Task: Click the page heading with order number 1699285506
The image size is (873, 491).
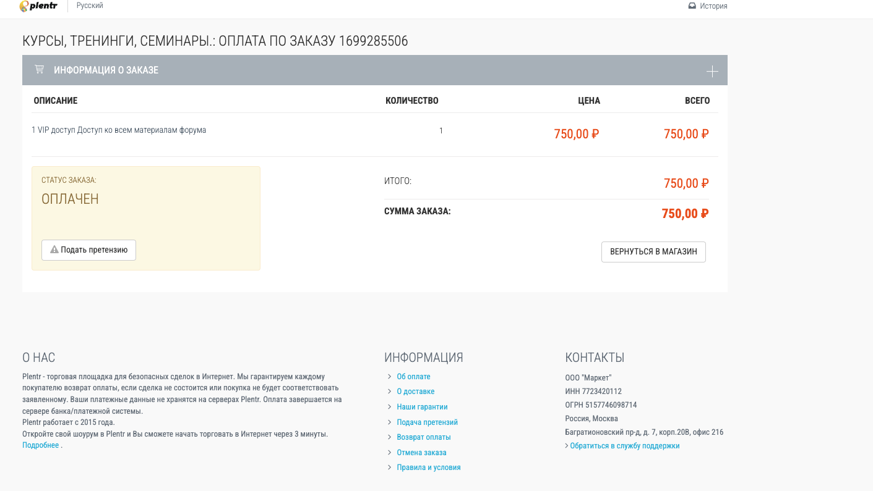Action: (215, 41)
